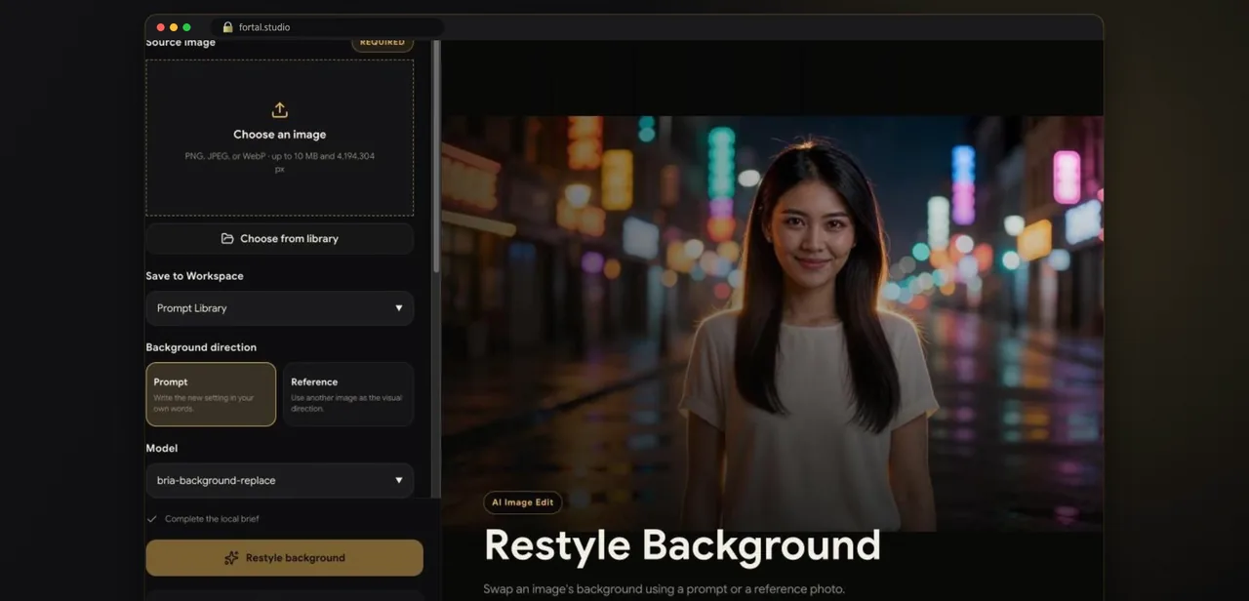Click the arrow on the Model selector
This screenshot has width=1249, height=601.
click(x=398, y=480)
